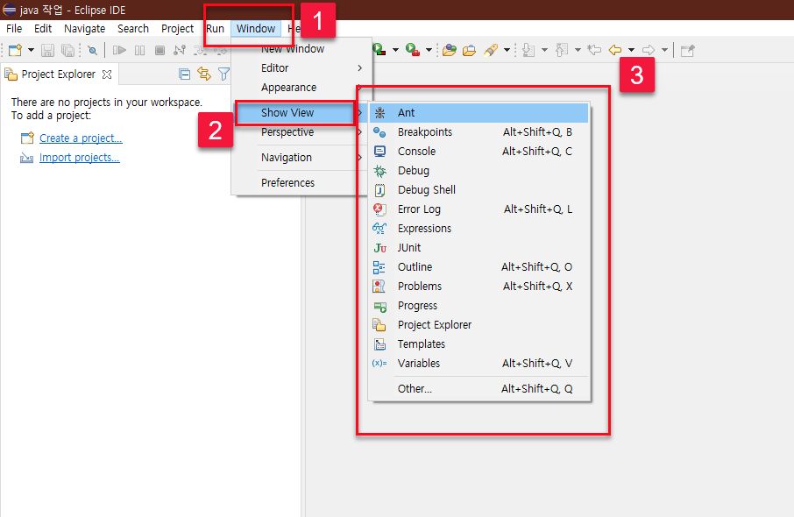Select the Progress view
The height and width of the screenshot is (517, 794).
point(479,305)
